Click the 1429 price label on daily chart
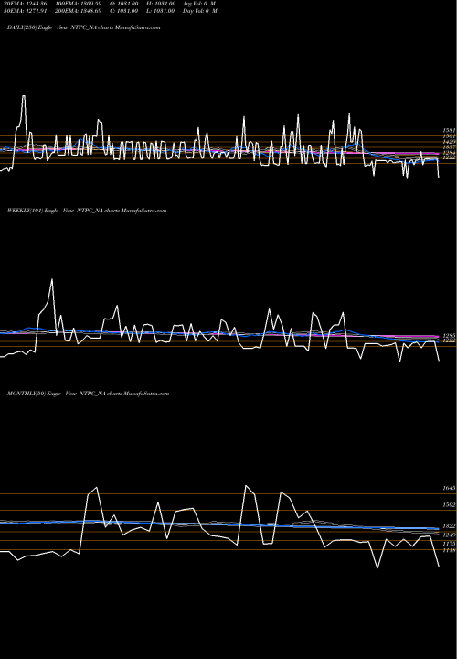Image resolution: width=457 pixels, height=659 pixels. click(449, 142)
